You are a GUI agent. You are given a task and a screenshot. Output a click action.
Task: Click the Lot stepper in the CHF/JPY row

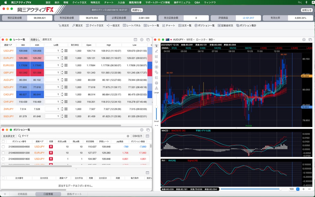point(62,102)
